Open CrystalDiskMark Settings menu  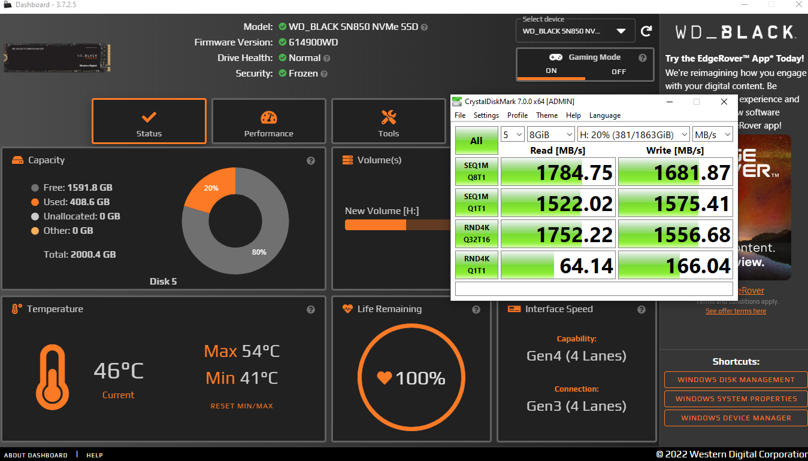pos(486,115)
